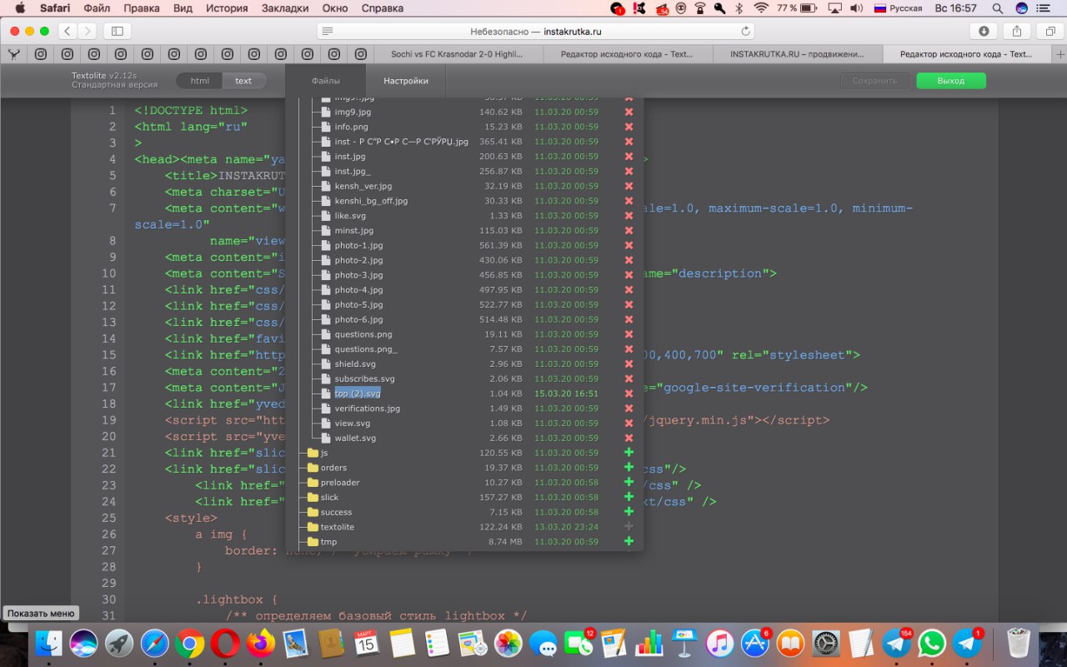Open WhatsApp in the Dock
Viewport: 1067px width, 667px height.
point(931,643)
